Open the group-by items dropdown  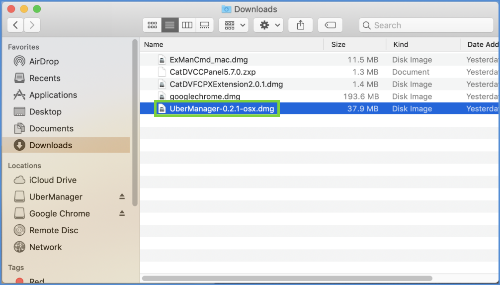point(234,25)
